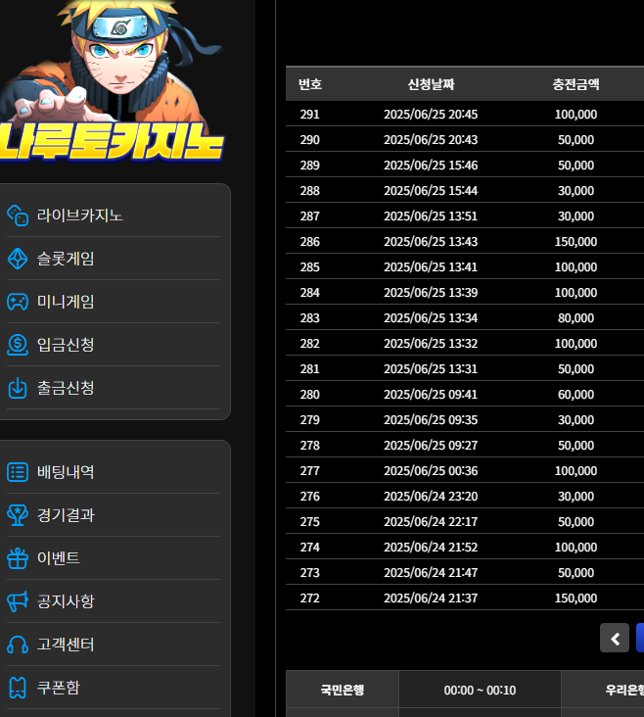Click the 나루토카지노 logo image
Image resolution: width=644 pixels, height=717 pixels.
(x=112, y=81)
